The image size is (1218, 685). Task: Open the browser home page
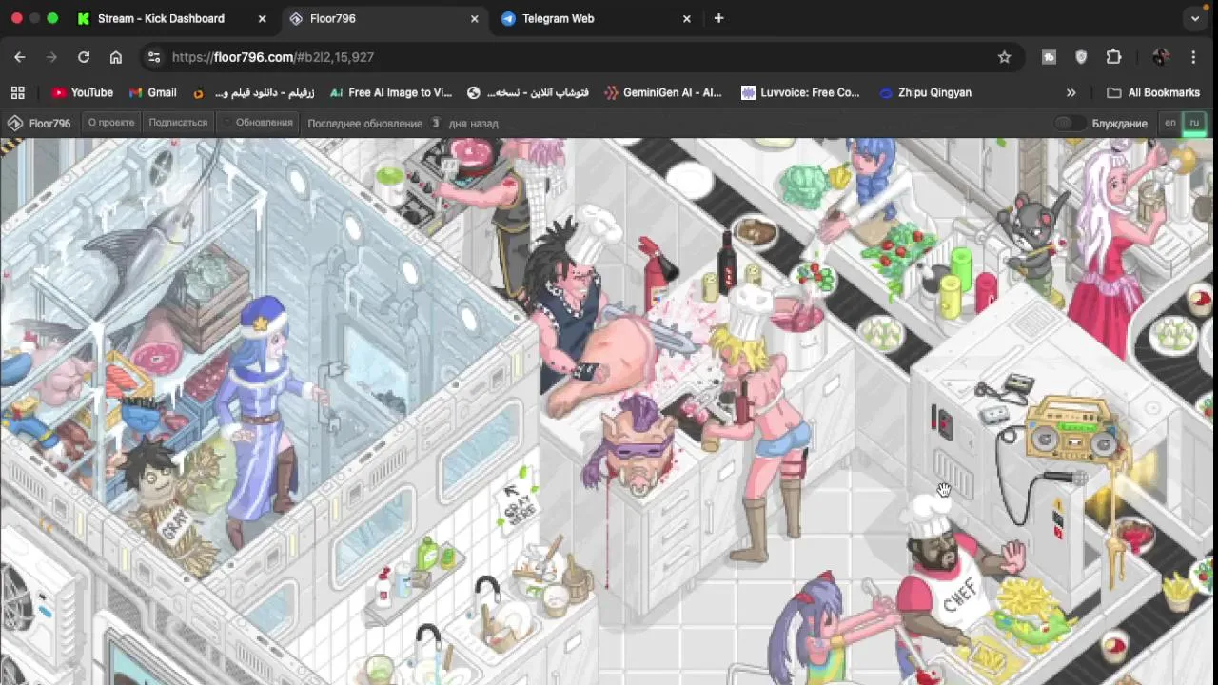pyautogui.click(x=116, y=57)
